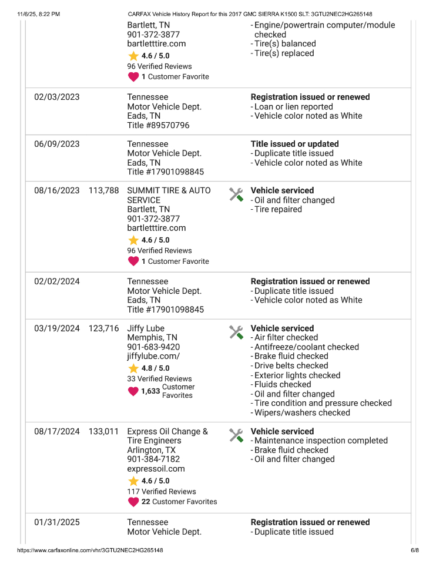Open bartletttire.com link in the 08/16/2023 entry
This screenshot has width=436, height=564.
pyautogui.click(x=156, y=228)
